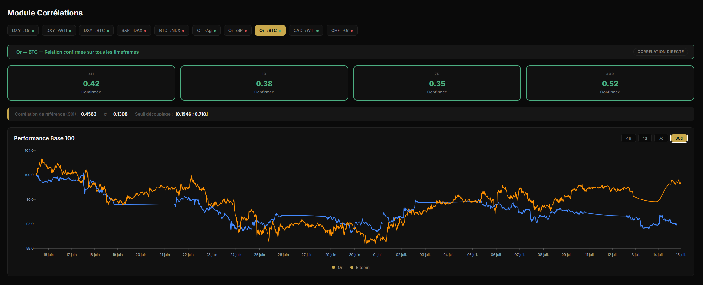
Task: Switch to the BTC→NDX tab
Action: pos(171,30)
